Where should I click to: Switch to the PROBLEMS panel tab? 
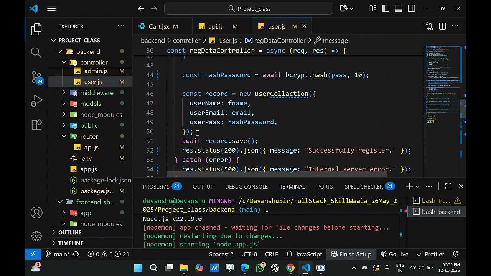[161, 187]
